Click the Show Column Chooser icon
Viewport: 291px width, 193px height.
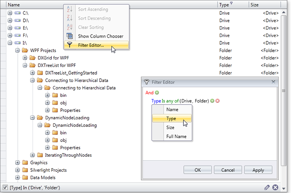pos(70,36)
